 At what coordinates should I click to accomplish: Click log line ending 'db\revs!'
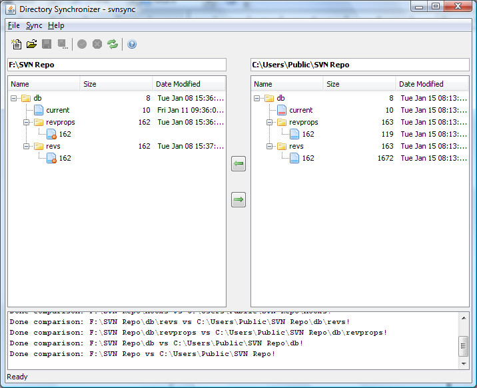click(x=180, y=322)
